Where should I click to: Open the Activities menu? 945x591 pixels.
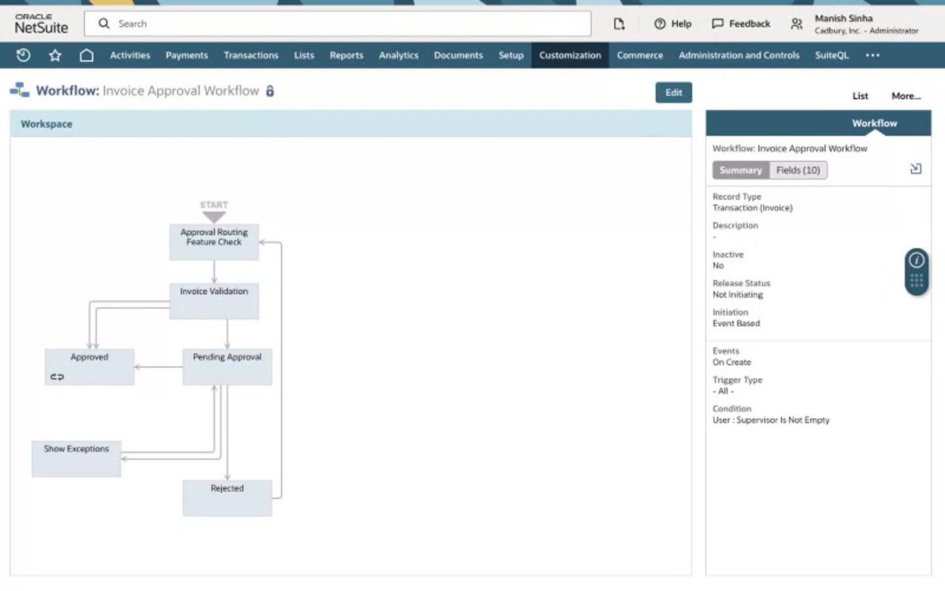point(130,55)
